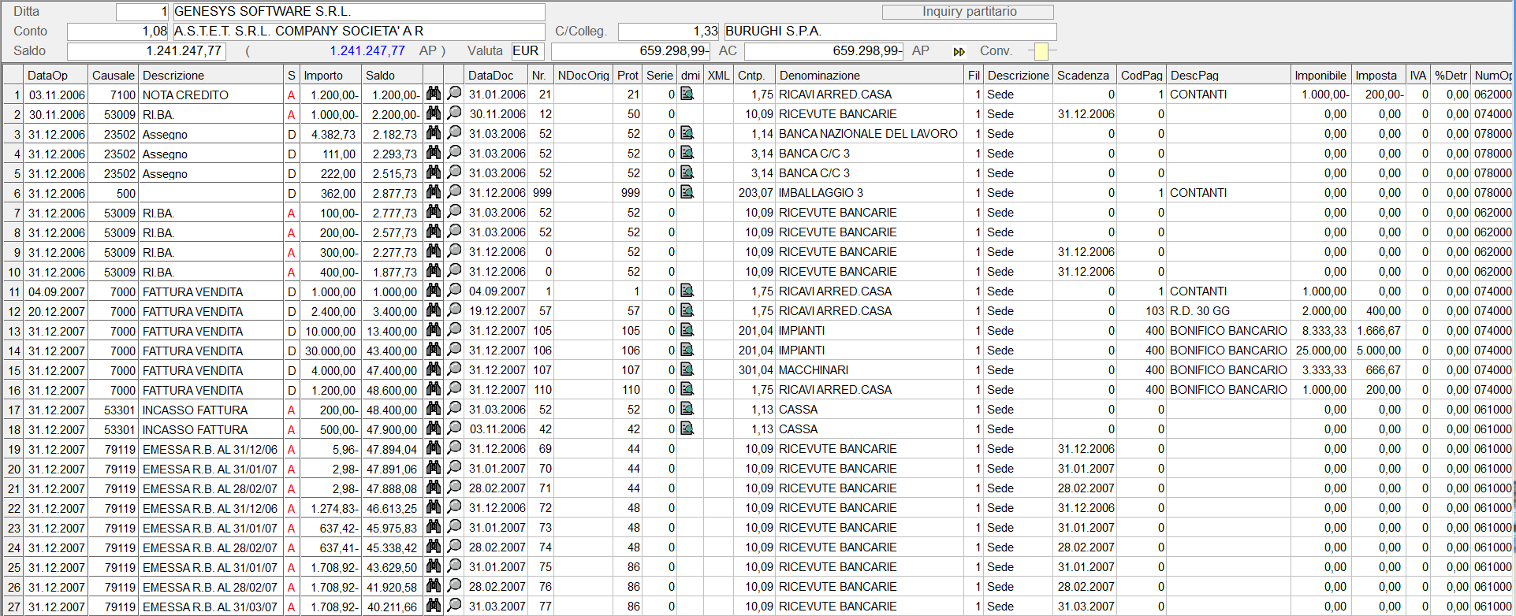
Task: Toggle the yellow Conv. slider control
Action: 1041,51
